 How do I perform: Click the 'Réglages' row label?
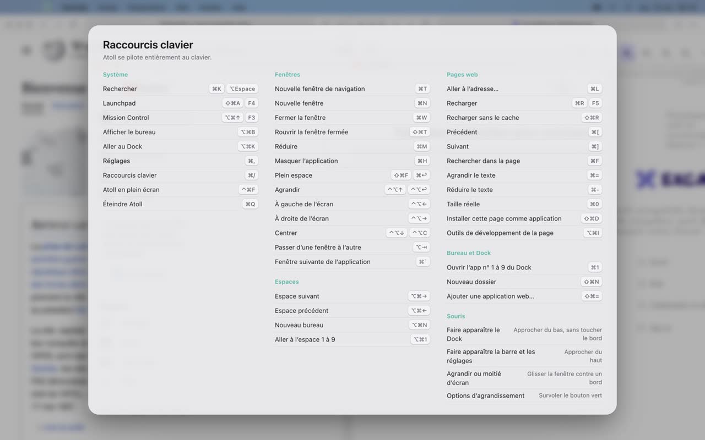coord(116,161)
